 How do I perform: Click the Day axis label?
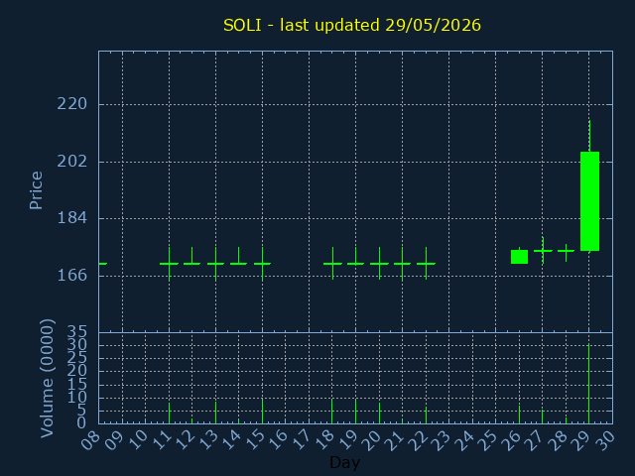pos(344,462)
